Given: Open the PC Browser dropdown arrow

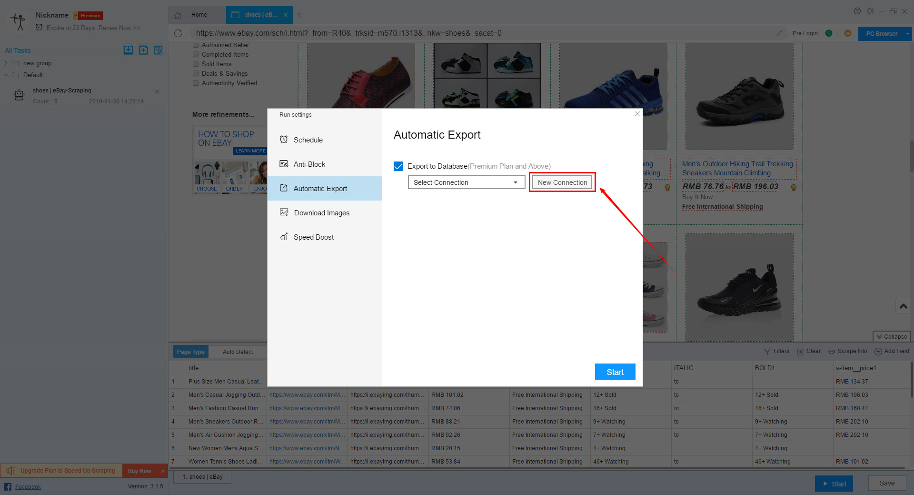Looking at the screenshot, I should (x=907, y=34).
